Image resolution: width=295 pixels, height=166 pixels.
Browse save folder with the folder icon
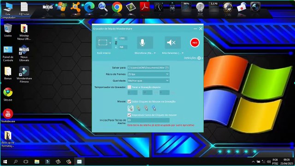point(167,68)
